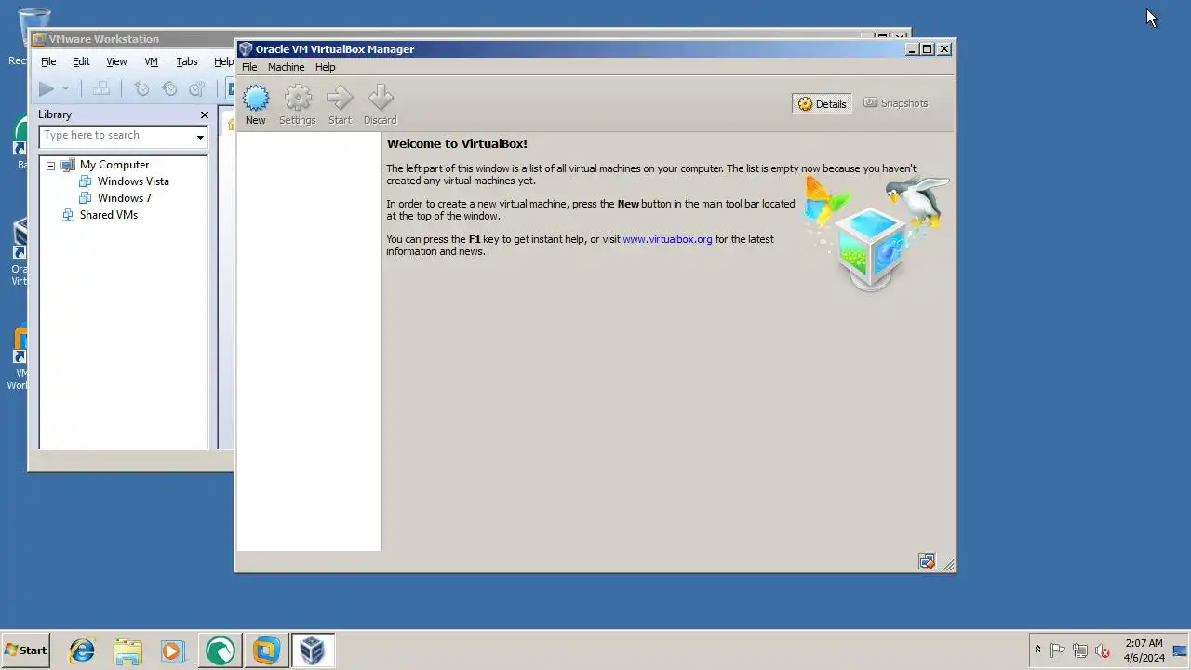The image size is (1191, 670).
Task: Click the VirtualBox Manager title bar icon
Action: click(246, 49)
